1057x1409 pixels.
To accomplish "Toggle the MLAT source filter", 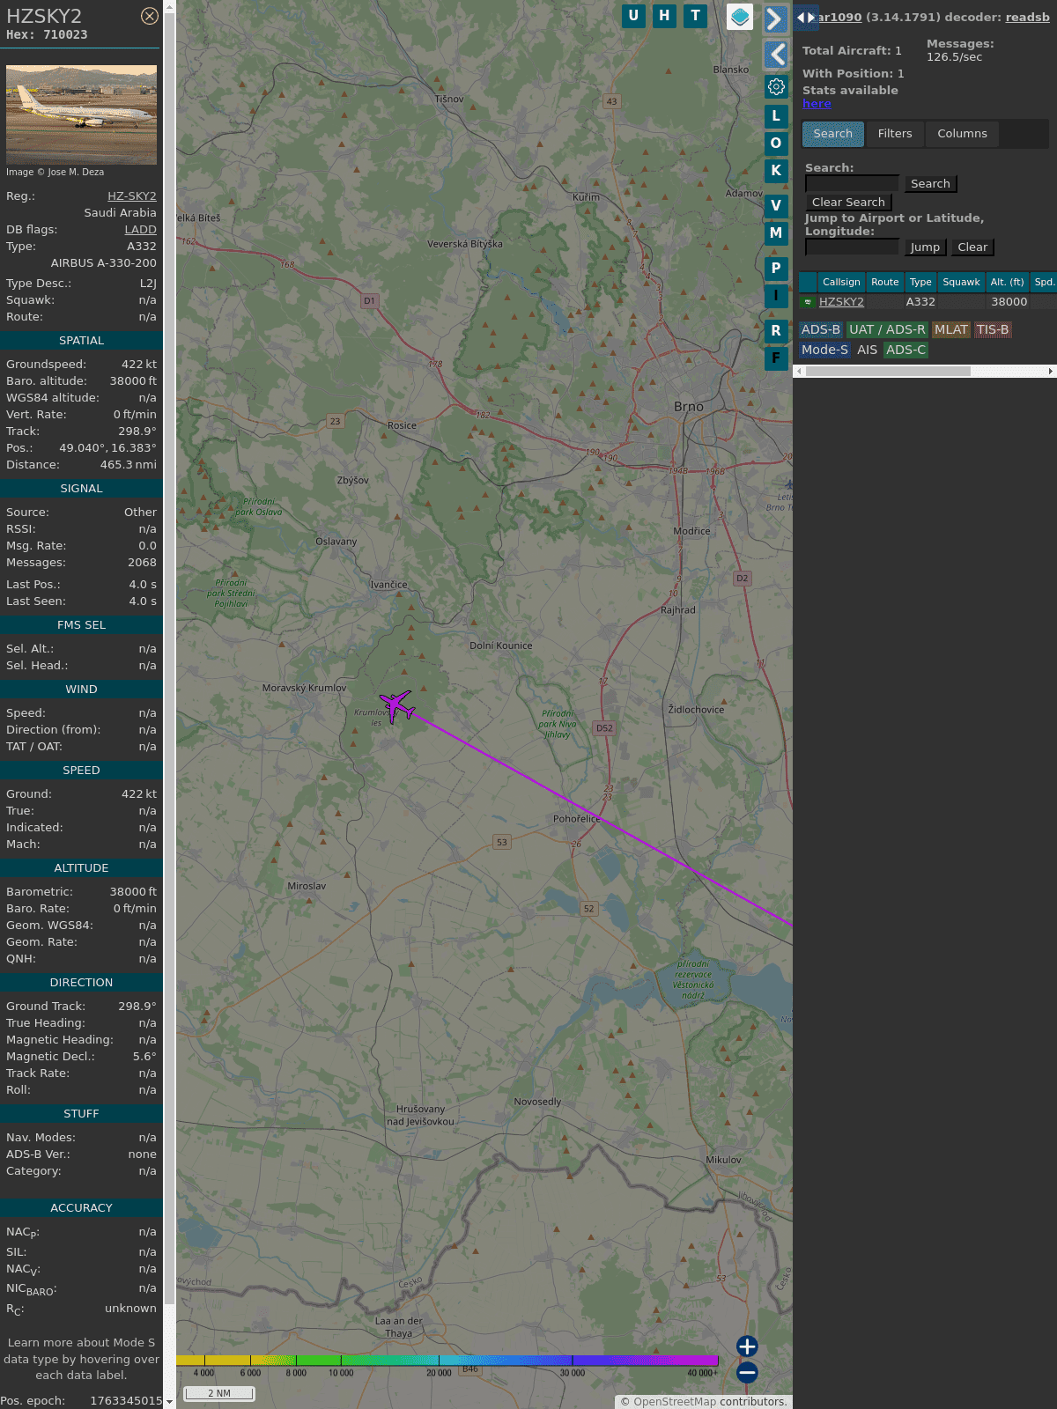I will (950, 329).
